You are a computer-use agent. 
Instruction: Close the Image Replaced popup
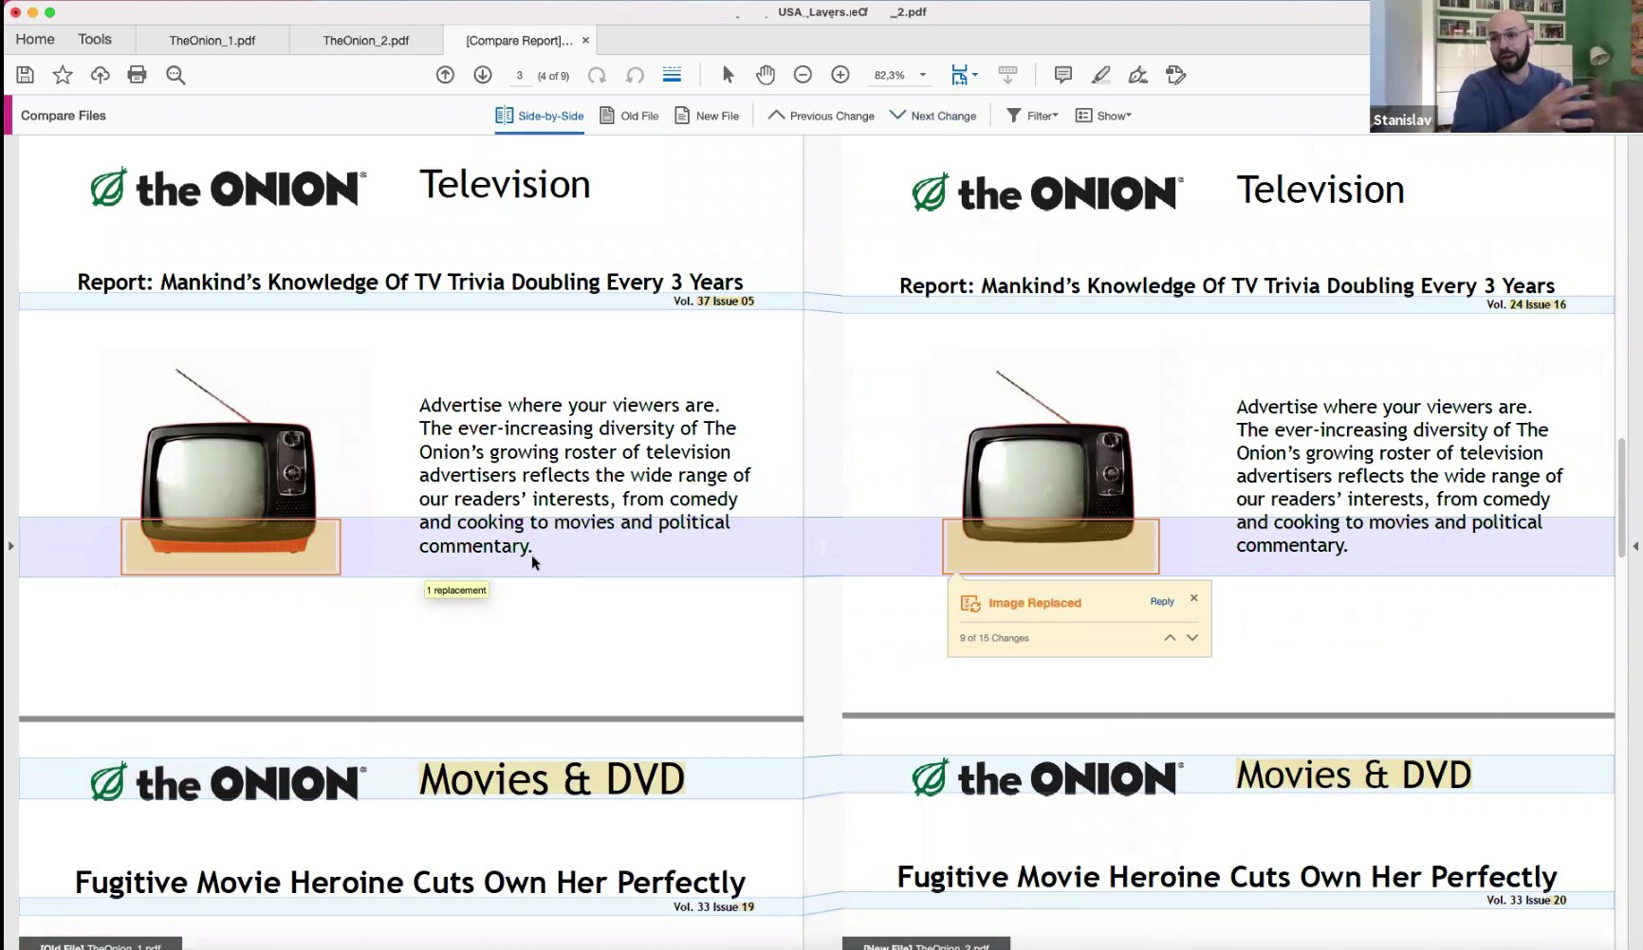[1194, 598]
